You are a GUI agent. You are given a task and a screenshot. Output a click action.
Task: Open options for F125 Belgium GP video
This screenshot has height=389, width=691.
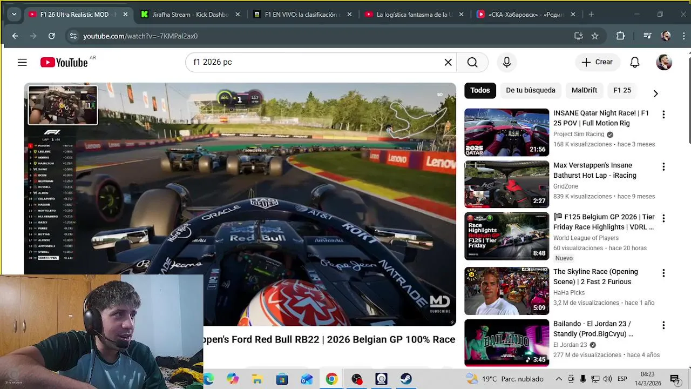tap(663, 219)
